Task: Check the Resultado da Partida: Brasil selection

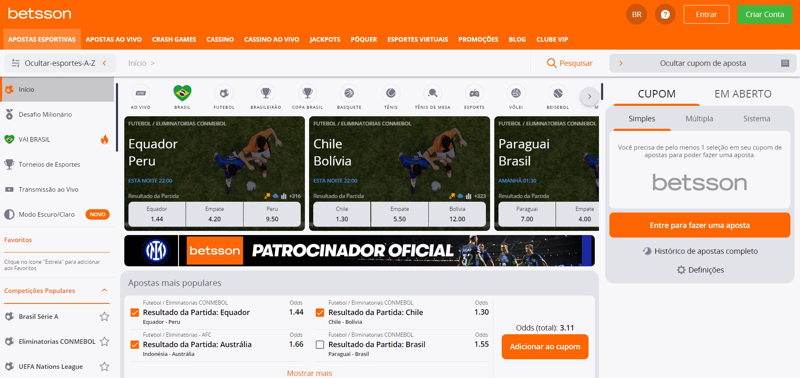Action: click(320, 344)
